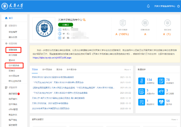Open the announcement dated 2021-10-15
This screenshot has width=181, height=127.
pos(53,77)
